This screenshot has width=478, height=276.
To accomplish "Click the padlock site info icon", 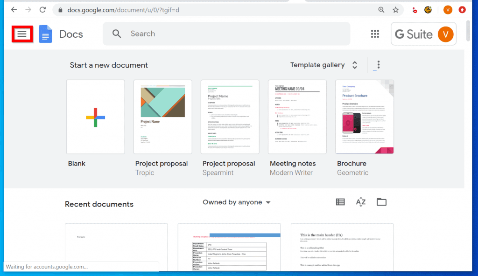I will point(60,10).
